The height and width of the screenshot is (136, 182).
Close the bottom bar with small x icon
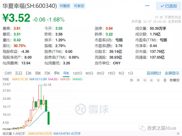tap(178, 134)
